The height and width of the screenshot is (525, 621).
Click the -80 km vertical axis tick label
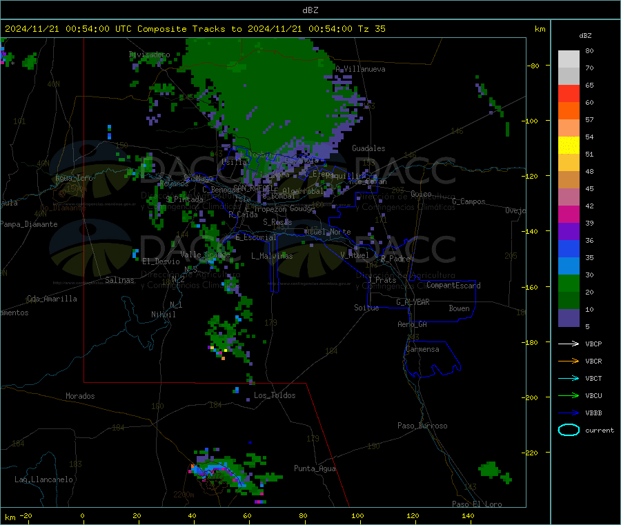[x=534, y=66]
